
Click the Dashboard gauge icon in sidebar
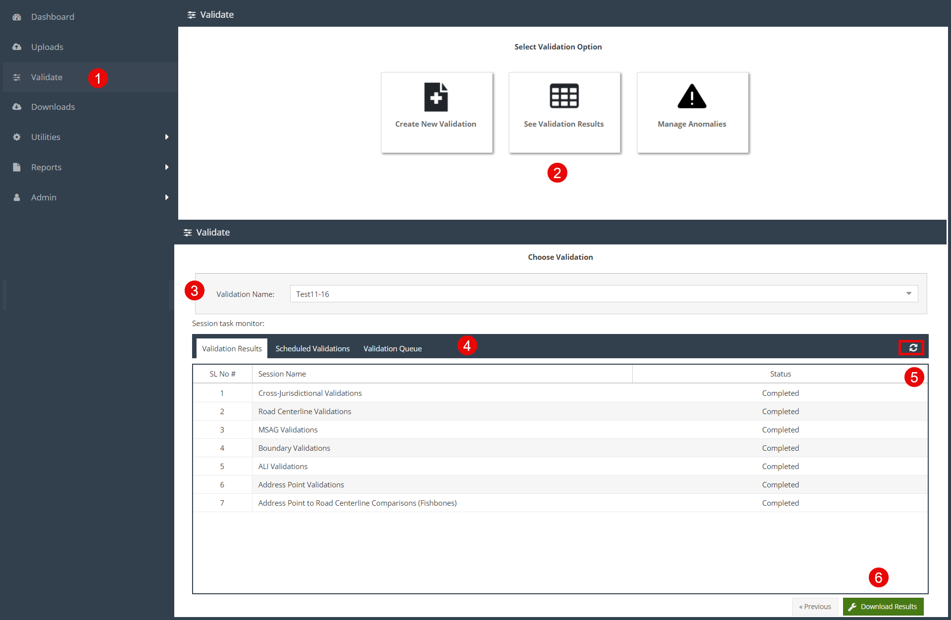(x=17, y=17)
